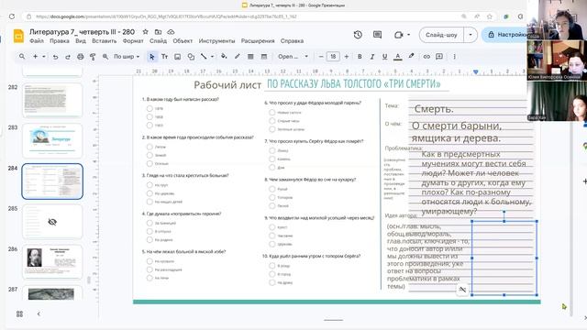Screen dimensions: 587x330
Task: Select the 'На церковь' option in question 3
Action: click(x=150, y=193)
